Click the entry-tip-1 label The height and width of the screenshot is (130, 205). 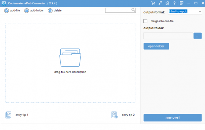pos(22,115)
